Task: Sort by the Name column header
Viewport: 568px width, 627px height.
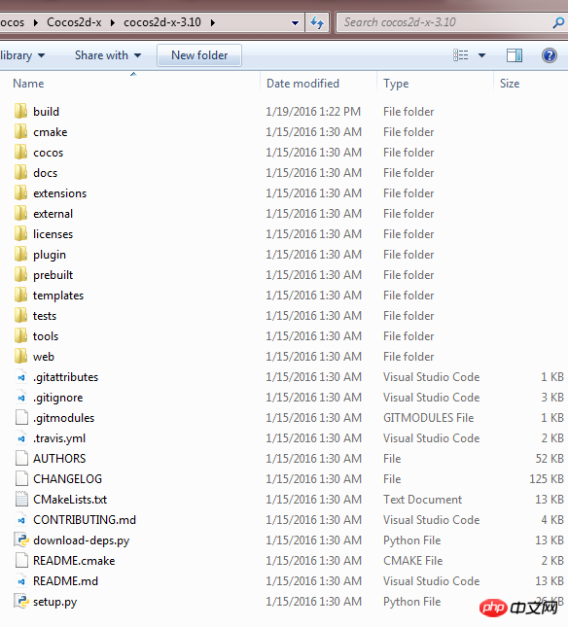Action: (x=28, y=84)
